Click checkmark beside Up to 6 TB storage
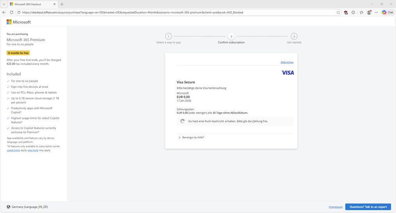This screenshot has width=396, height=213. (8, 98)
